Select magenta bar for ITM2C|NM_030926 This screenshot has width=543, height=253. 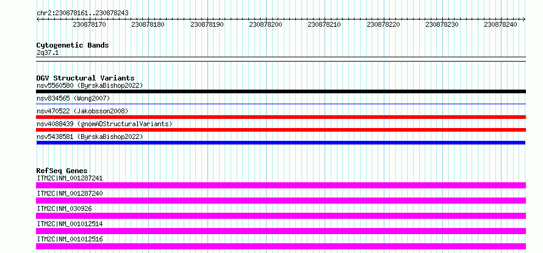click(281, 216)
